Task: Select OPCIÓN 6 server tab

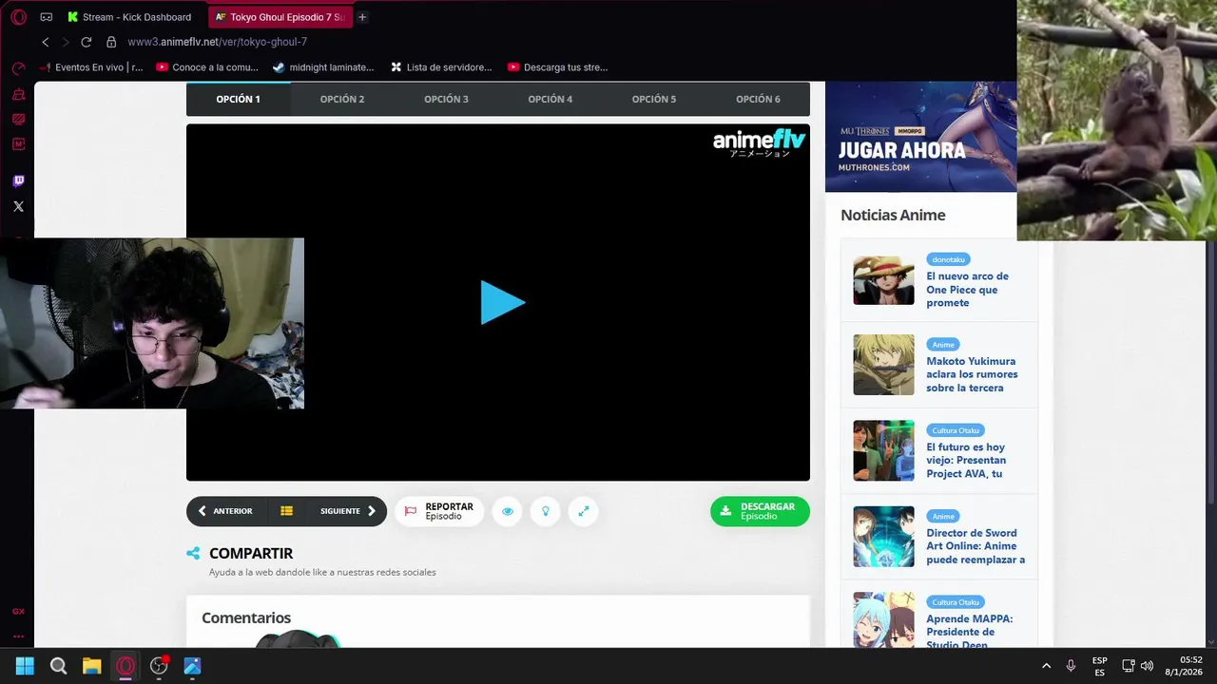Action: tap(758, 99)
